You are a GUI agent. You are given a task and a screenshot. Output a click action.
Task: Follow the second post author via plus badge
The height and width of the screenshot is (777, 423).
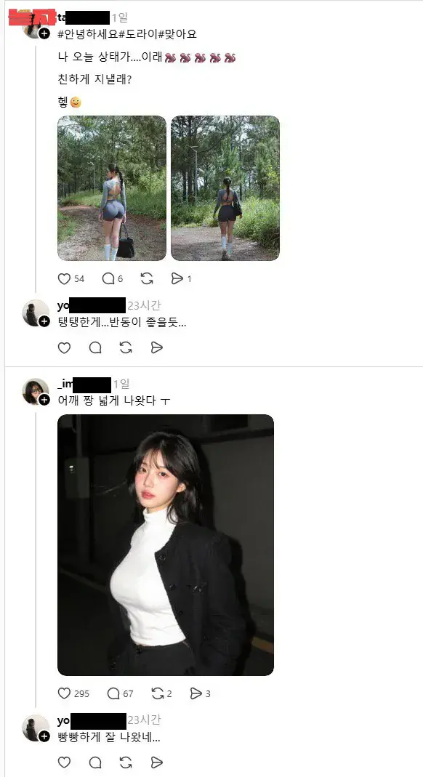[44, 399]
